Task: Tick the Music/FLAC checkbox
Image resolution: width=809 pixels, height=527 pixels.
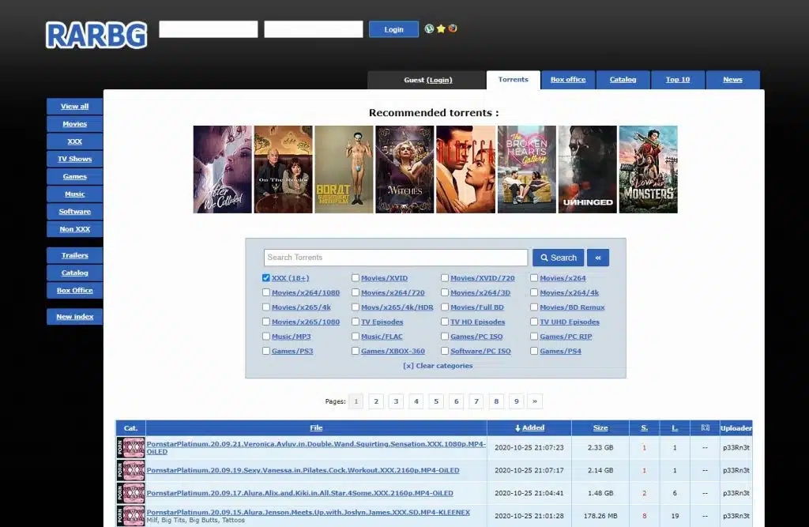Action: point(356,336)
